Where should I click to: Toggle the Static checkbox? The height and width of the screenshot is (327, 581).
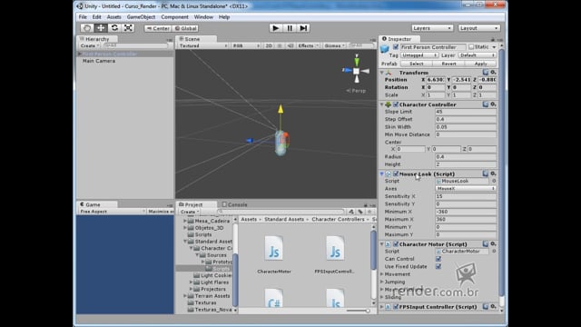[x=471, y=47]
